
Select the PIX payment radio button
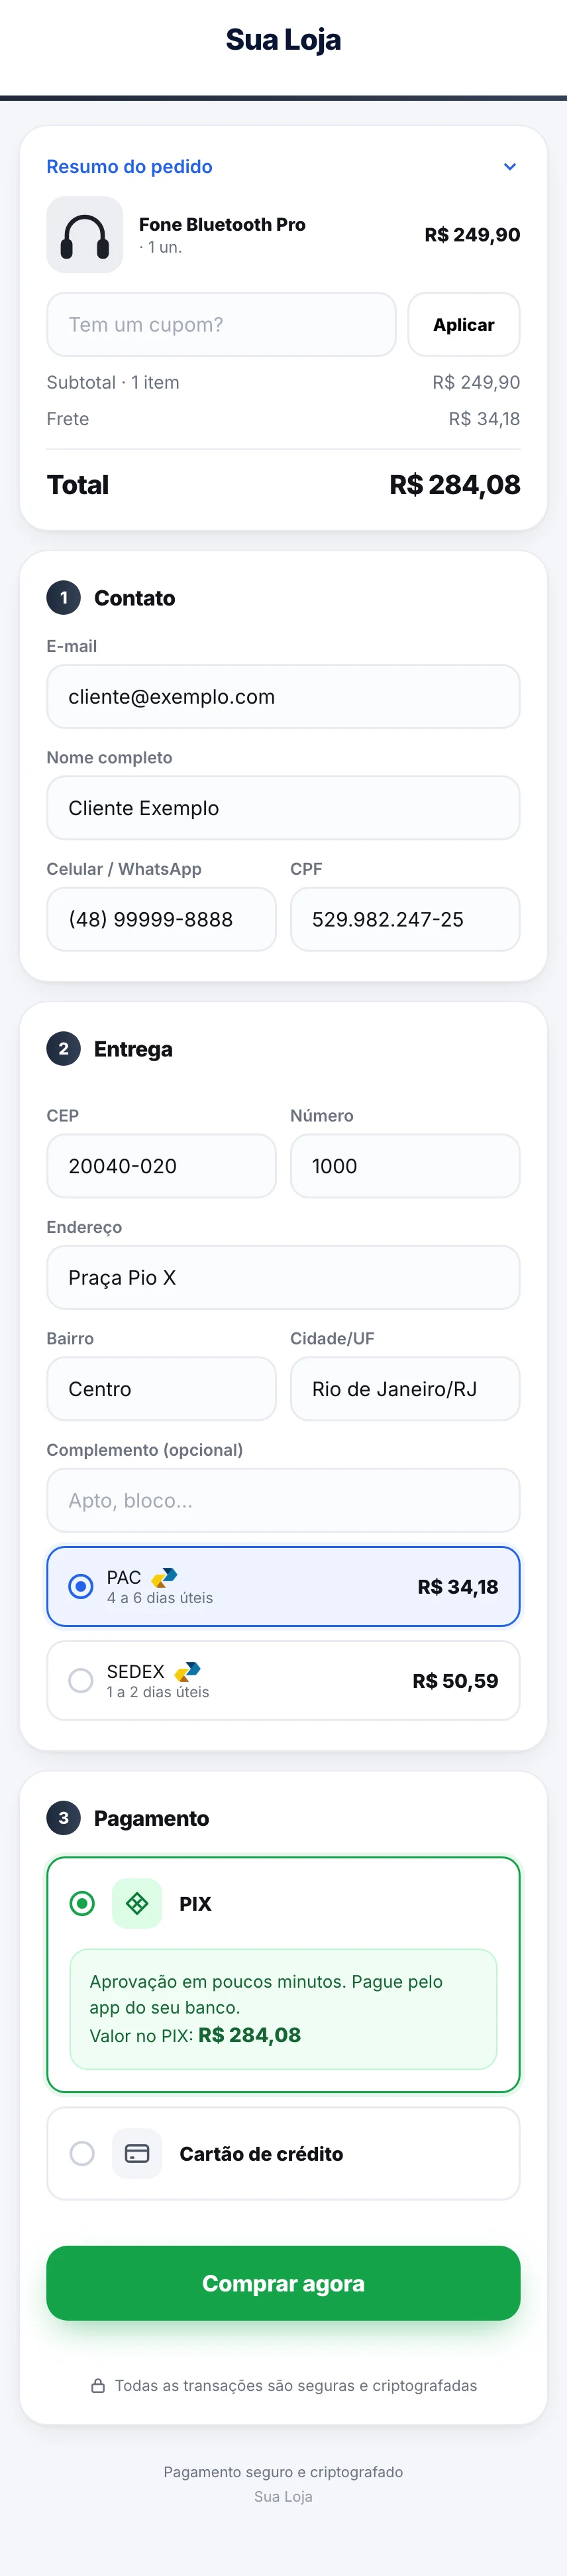(83, 1903)
